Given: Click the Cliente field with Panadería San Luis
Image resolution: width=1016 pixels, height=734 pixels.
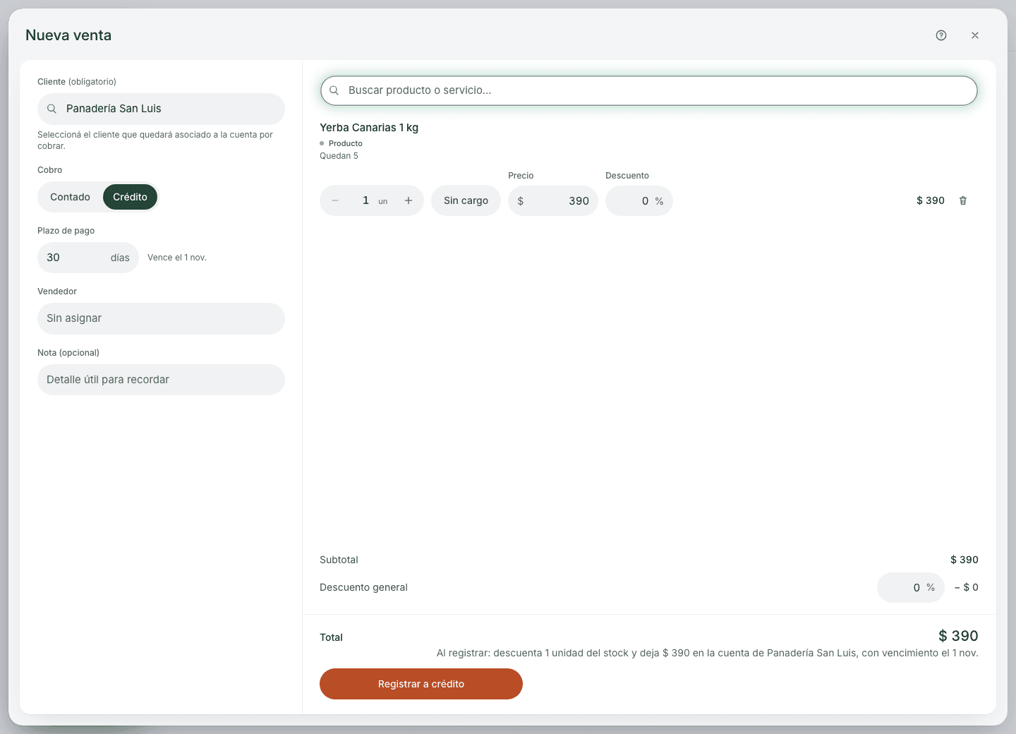Looking at the screenshot, I should [x=161, y=109].
